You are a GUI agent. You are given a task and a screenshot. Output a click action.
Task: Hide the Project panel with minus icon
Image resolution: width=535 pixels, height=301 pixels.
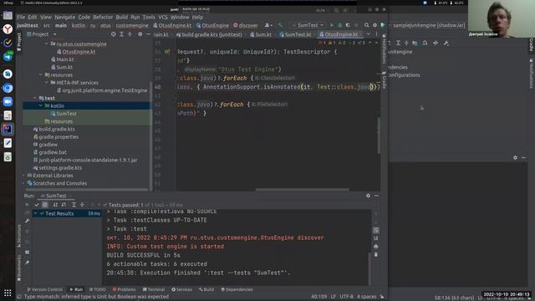(x=149, y=34)
